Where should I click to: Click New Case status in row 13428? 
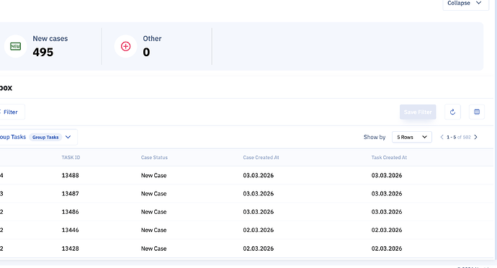(153, 249)
